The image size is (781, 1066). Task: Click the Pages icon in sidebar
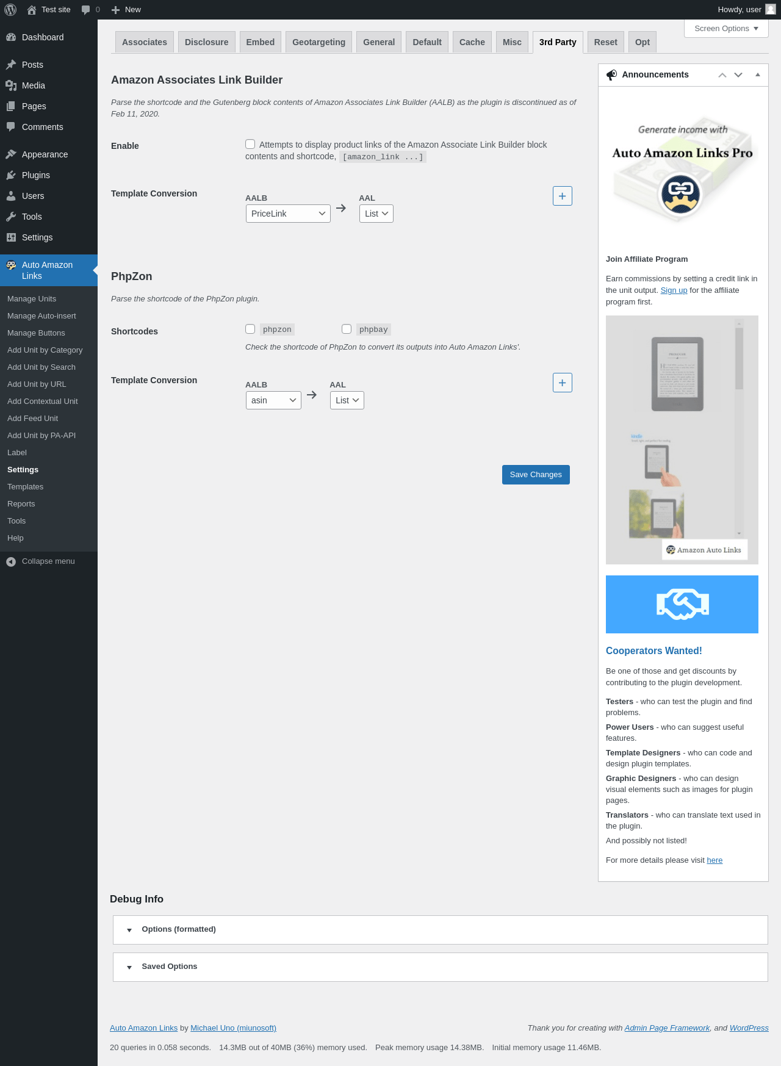[x=11, y=106]
